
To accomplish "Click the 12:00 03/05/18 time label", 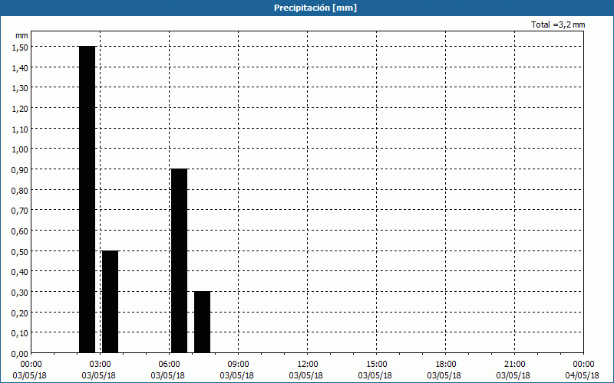I will click(305, 370).
